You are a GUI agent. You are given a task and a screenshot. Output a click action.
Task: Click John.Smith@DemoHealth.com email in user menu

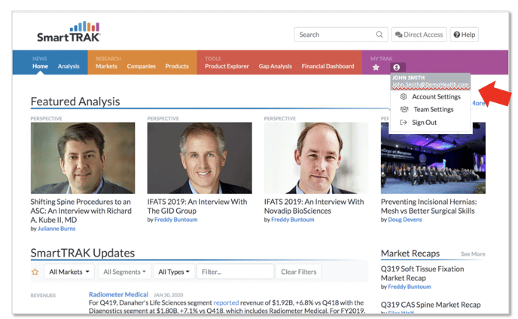pos(431,85)
